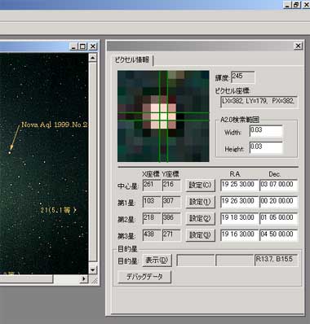Click the zoomed pixel preview thumbnail
Screen dimensions: 310x324
[x=163, y=116]
